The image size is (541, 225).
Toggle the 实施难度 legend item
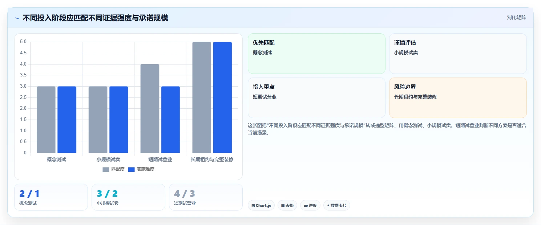coord(141,169)
